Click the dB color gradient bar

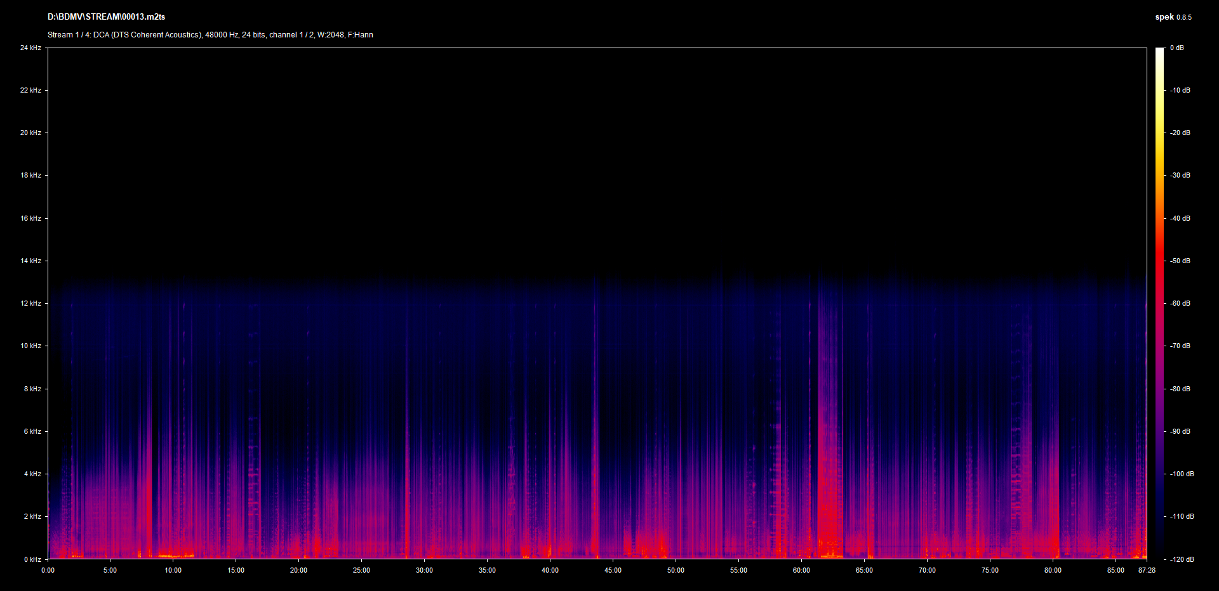tap(1159, 303)
